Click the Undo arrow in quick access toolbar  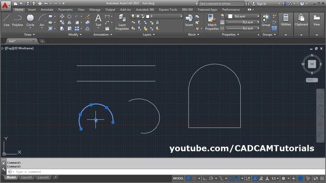[46, 4]
